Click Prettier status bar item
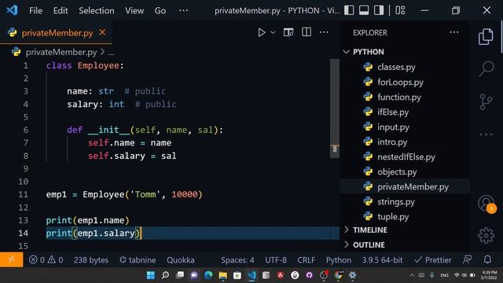The image size is (503, 283). coord(433,260)
